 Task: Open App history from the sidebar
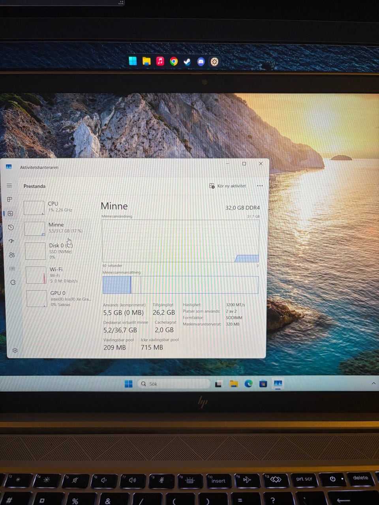click(x=11, y=227)
